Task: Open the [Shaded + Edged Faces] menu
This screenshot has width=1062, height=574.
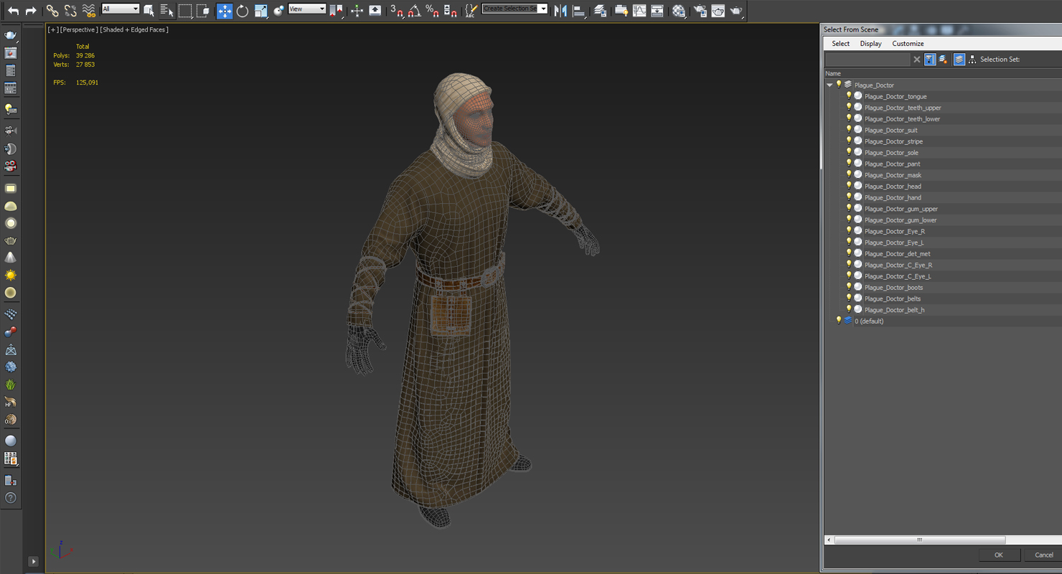Action: coord(134,29)
